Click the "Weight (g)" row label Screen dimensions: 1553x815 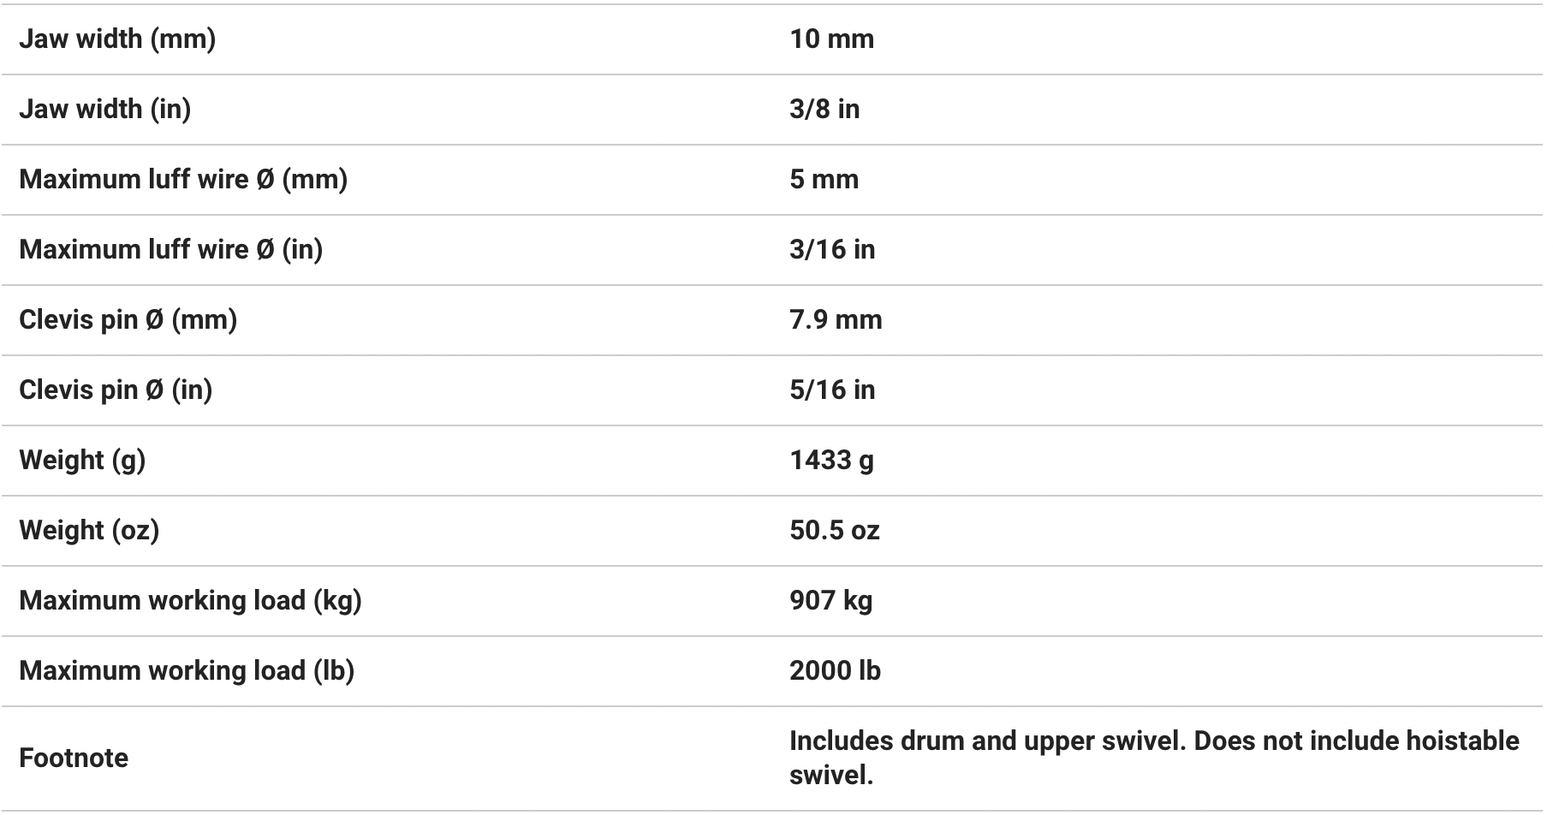coord(82,461)
